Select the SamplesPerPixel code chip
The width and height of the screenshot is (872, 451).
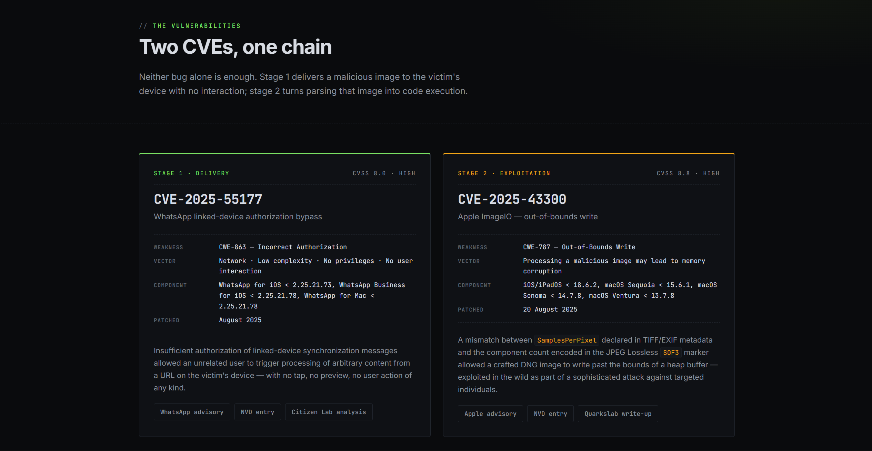(567, 340)
